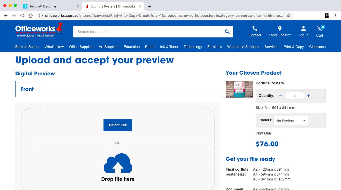Click the A2 - 420mm x 594mm text
Image resolution: width=341 pixels, height=190 pixels.
coord(271,169)
